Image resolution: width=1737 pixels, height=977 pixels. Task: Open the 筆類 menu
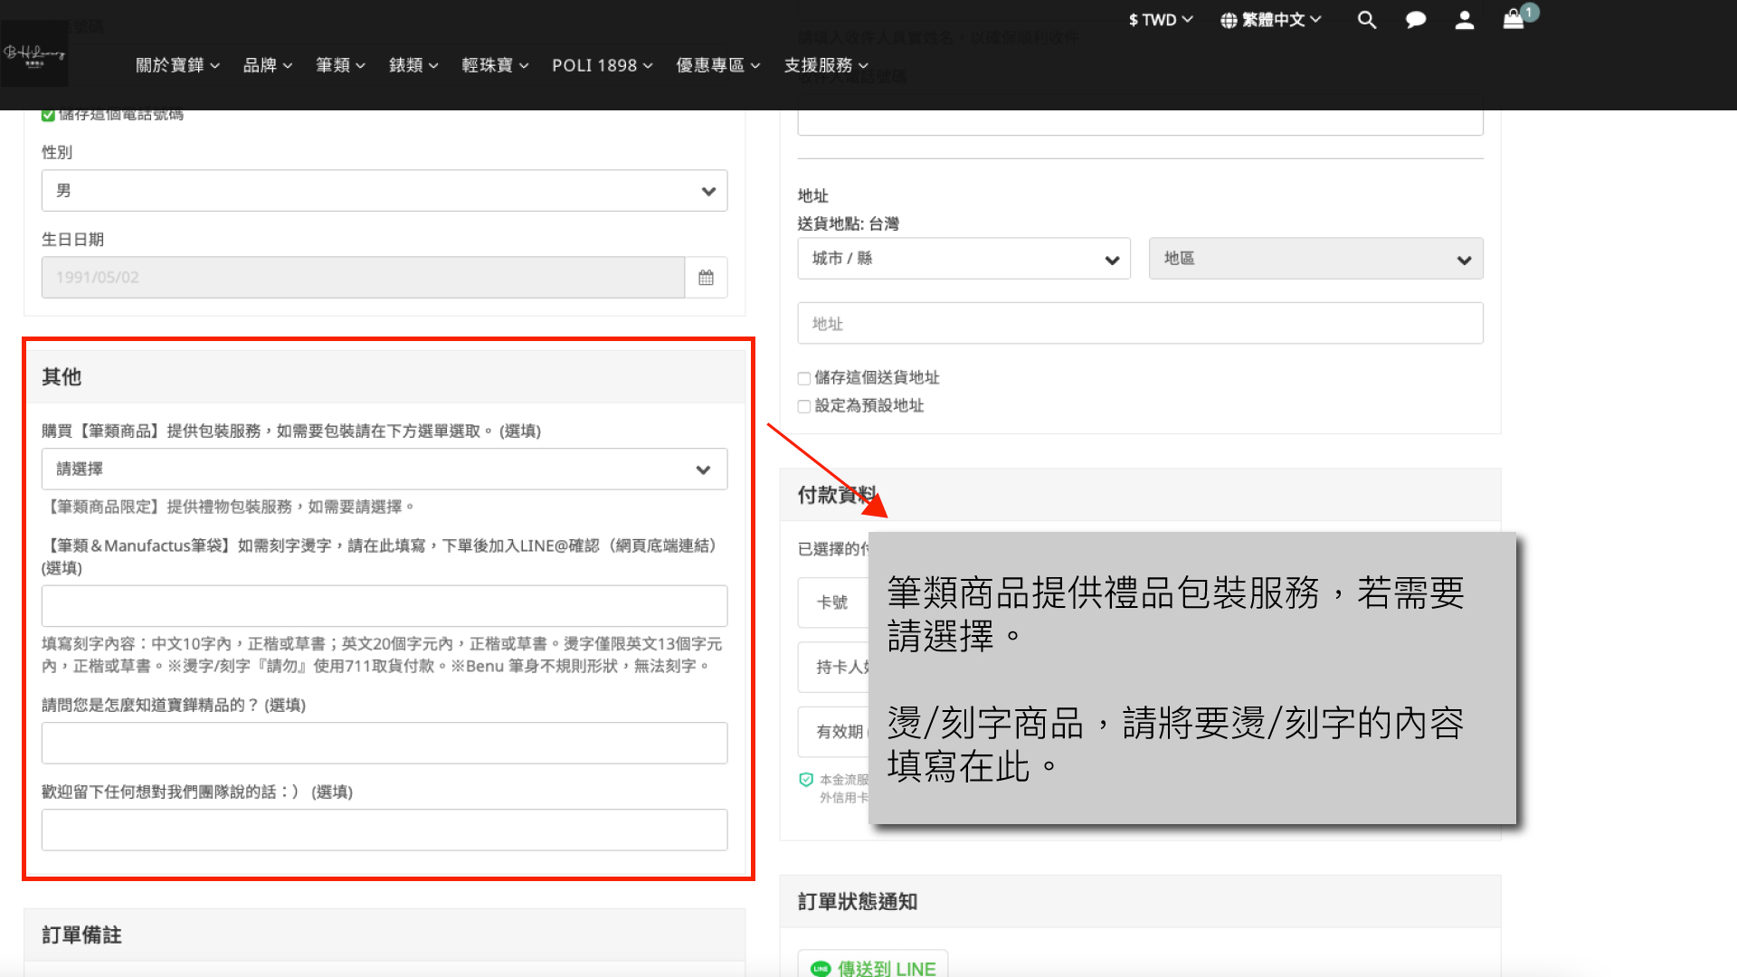[340, 65]
